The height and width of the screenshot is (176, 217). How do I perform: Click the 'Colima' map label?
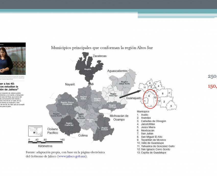83,135
